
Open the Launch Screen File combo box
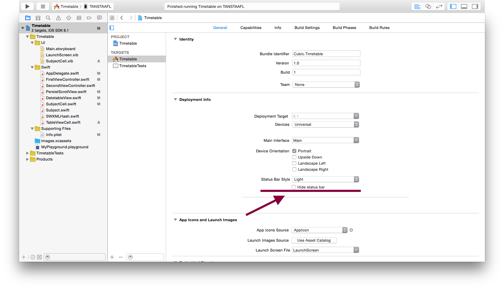(x=325, y=250)
